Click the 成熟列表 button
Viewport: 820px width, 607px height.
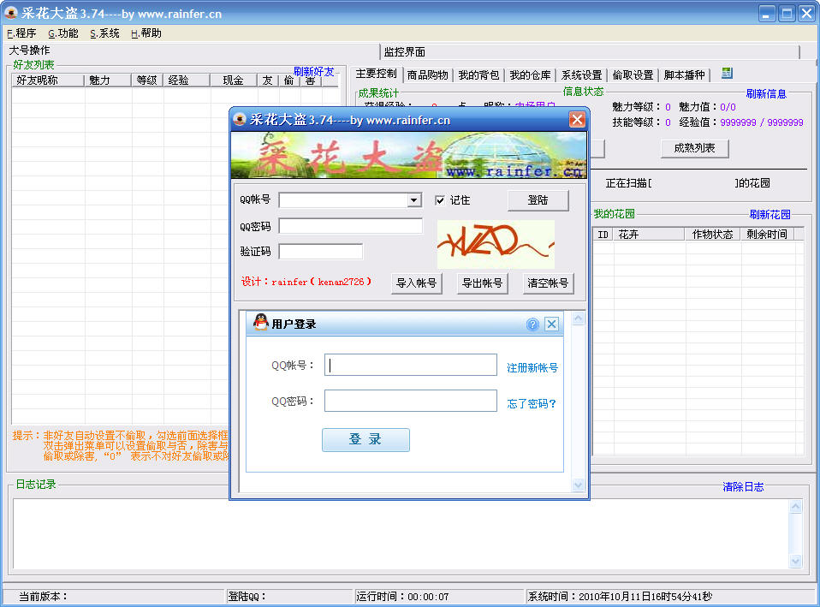tap(694, 148)
